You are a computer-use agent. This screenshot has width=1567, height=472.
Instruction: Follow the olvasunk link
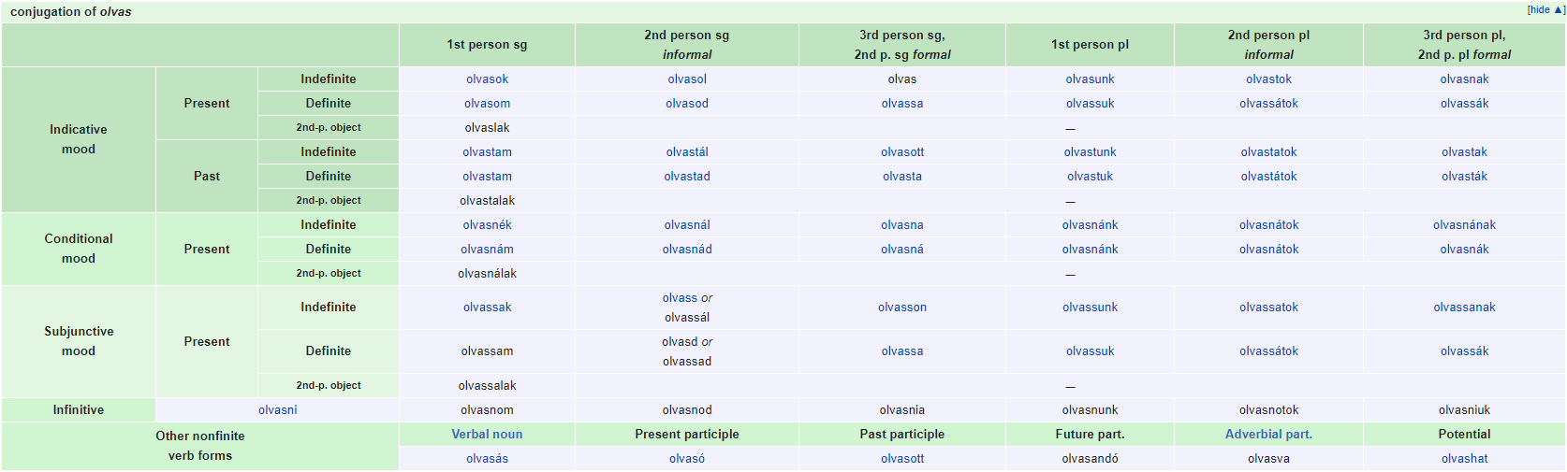point(1090,79)
